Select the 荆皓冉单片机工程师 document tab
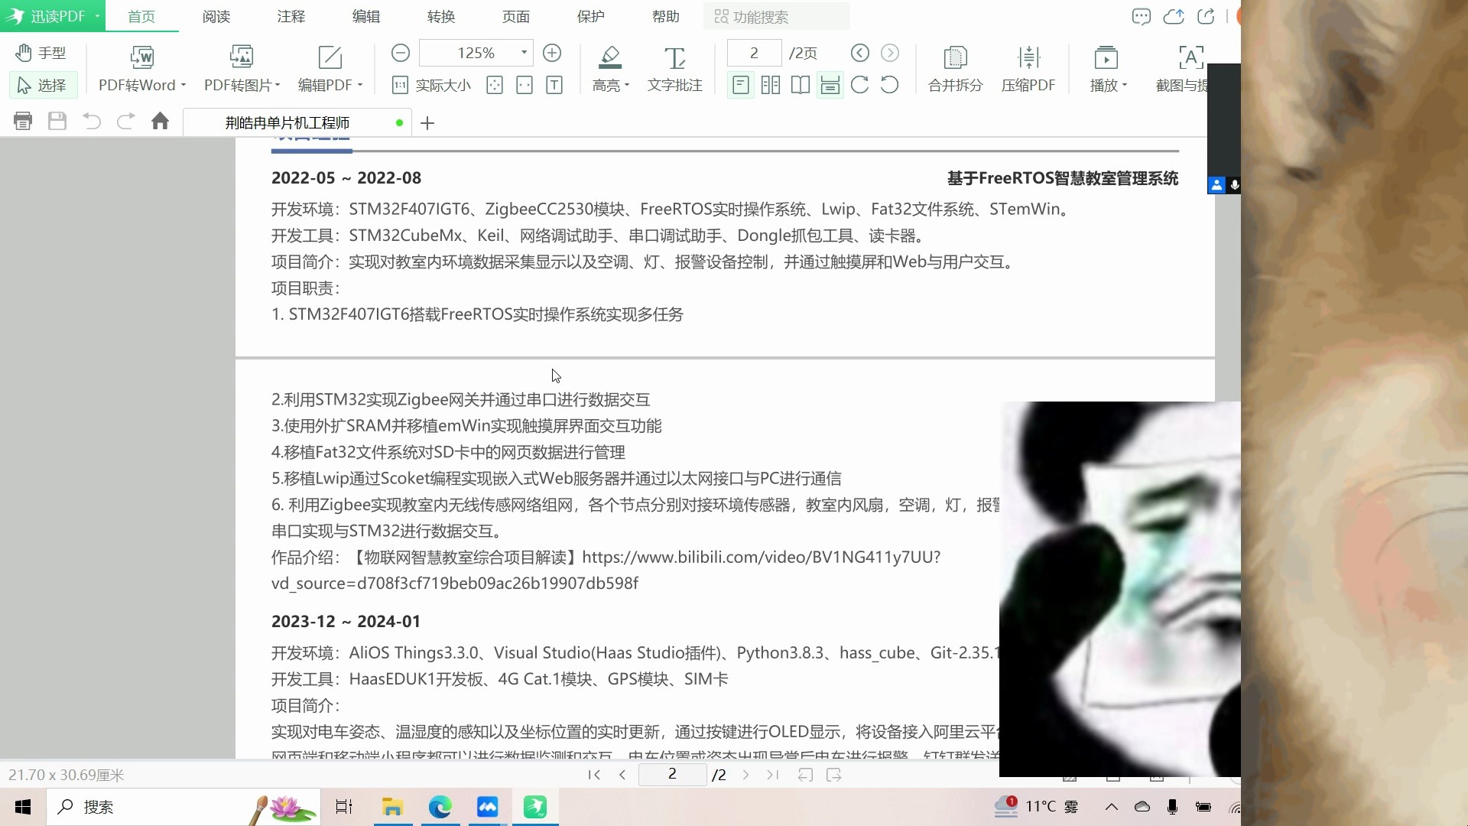Screen dimensions: 1468x826 coord(297,122)
